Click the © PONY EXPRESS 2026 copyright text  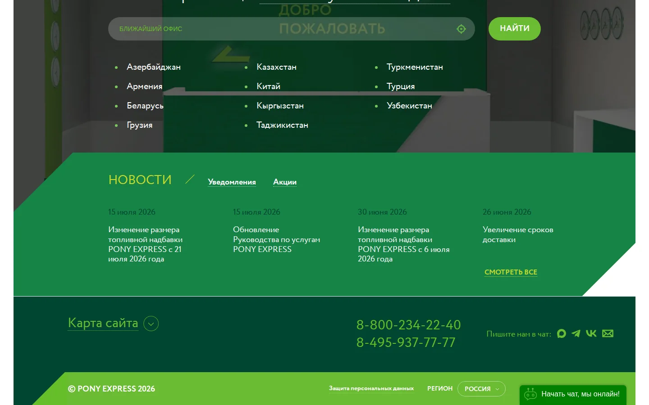click(x=111, y=389)
